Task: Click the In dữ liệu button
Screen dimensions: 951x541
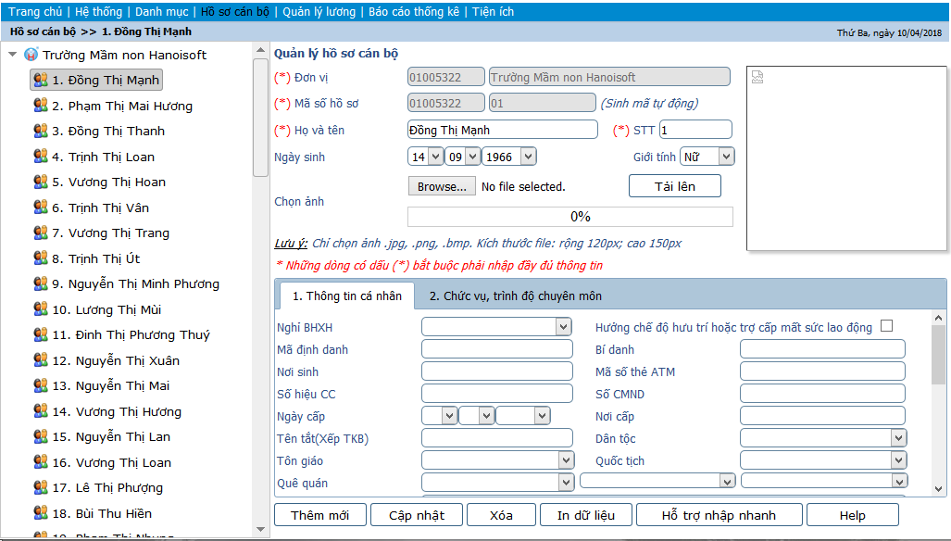Action: pos(586,515)
